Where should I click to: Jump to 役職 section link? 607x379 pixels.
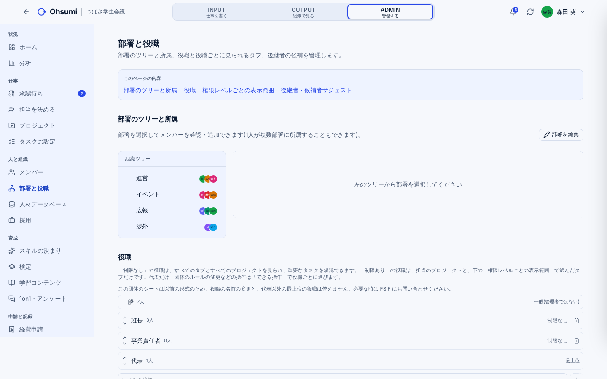click(x=190, y=90)
